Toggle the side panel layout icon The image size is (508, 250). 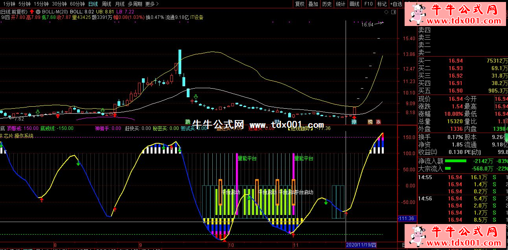(x=393, y=12)
